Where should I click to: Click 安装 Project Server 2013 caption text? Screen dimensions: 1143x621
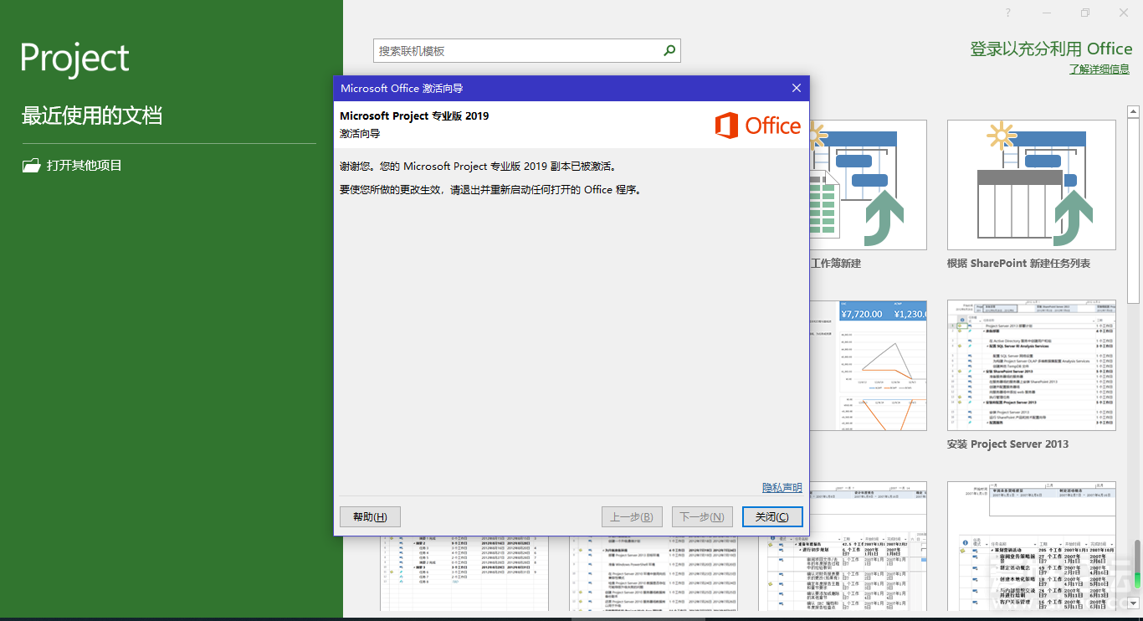[1007, 444]
